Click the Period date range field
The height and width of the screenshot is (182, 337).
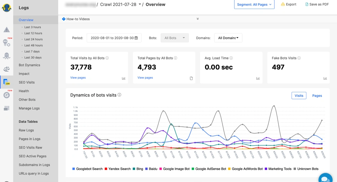tap(114, 38)
